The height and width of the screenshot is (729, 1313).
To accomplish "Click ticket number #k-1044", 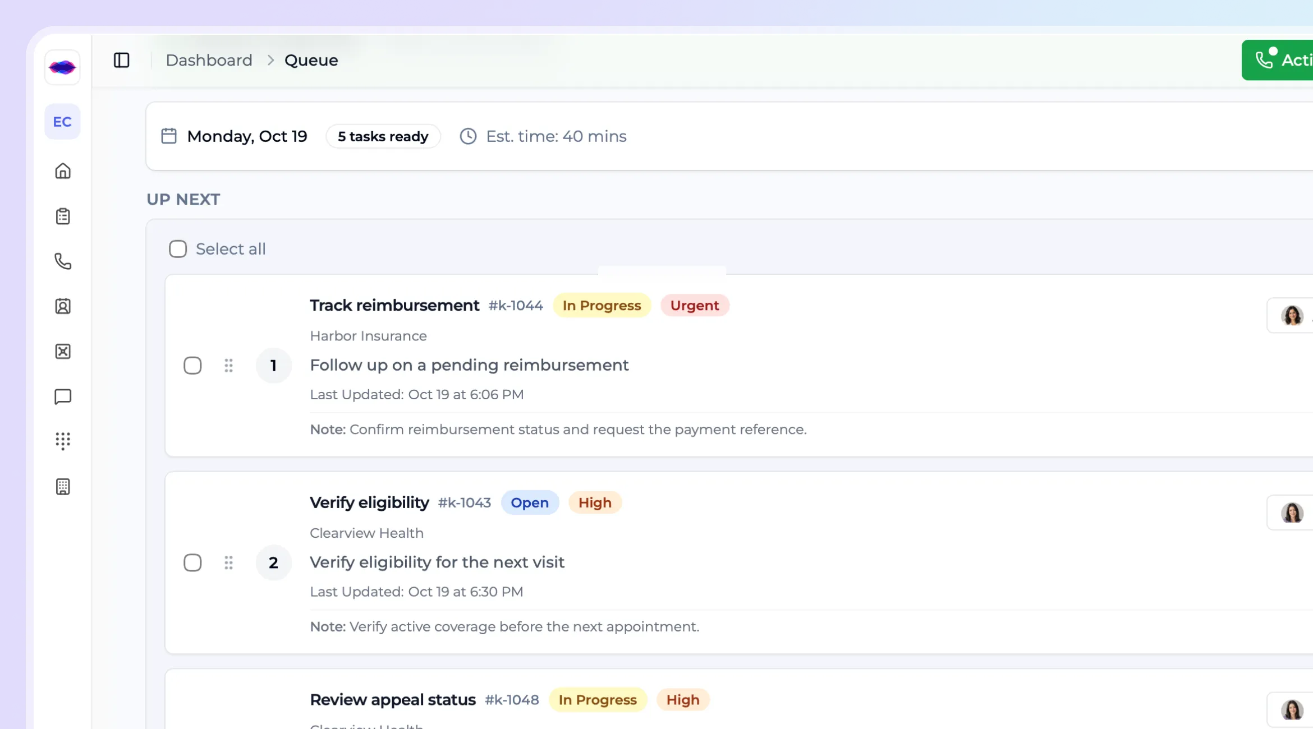I will click(x=516, y=306).
